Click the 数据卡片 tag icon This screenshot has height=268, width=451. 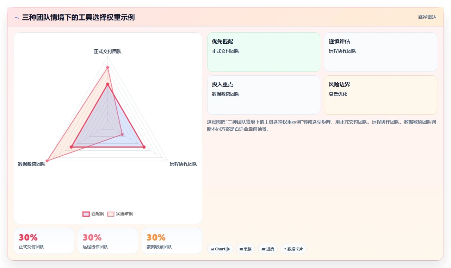click(285, 249)
